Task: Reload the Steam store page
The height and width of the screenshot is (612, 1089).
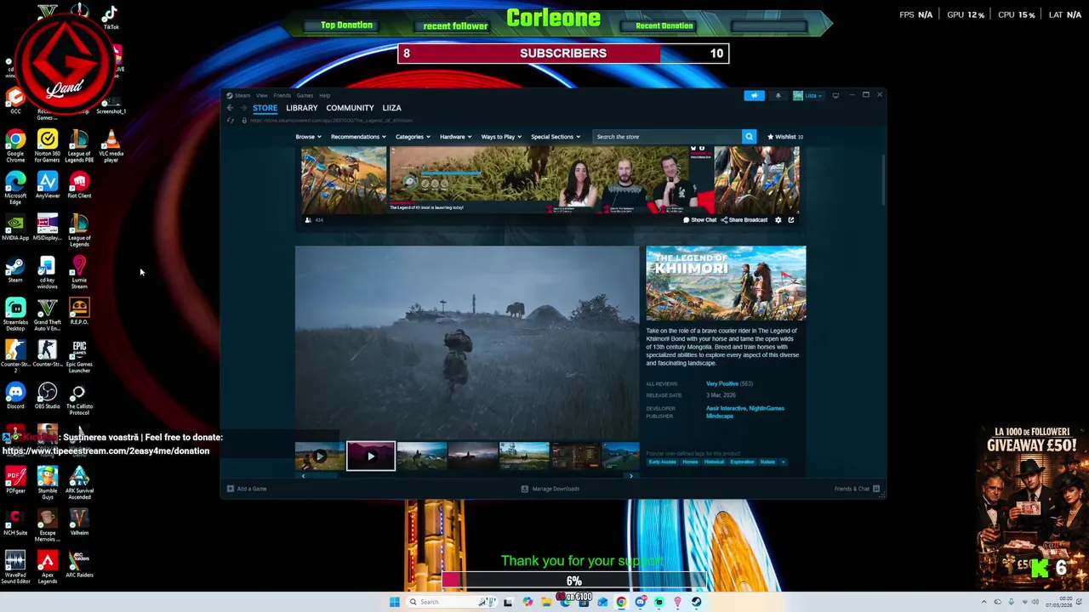Action: pyautogui.click(x=230, y=120)
